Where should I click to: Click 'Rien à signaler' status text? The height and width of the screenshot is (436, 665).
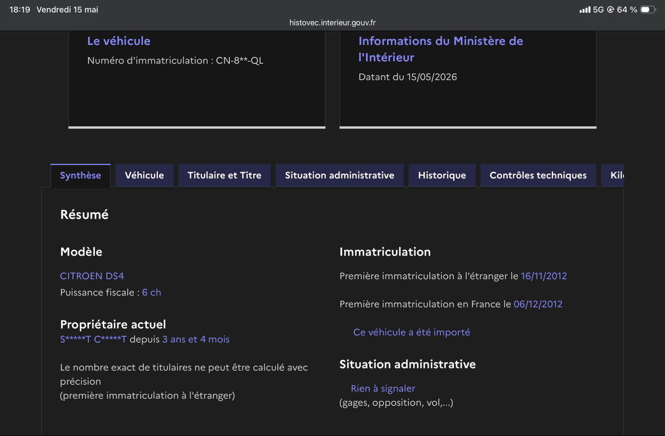383,389
